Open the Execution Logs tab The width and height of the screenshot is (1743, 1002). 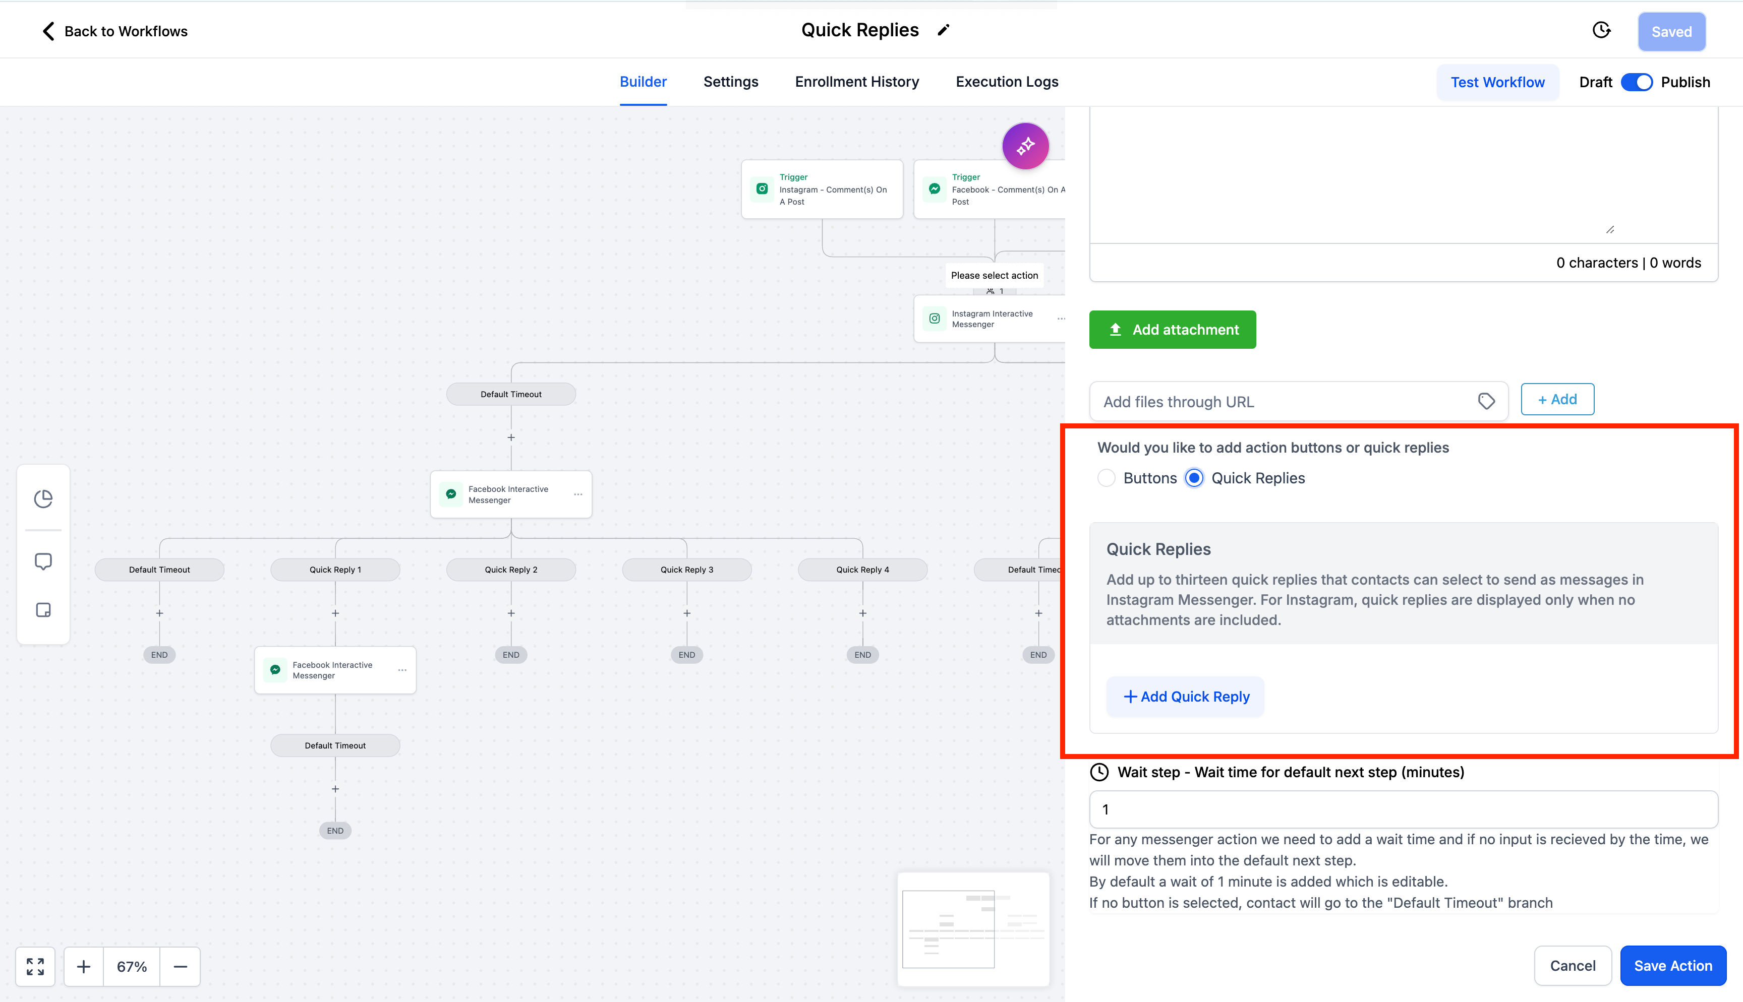(x=1007, y=82)
